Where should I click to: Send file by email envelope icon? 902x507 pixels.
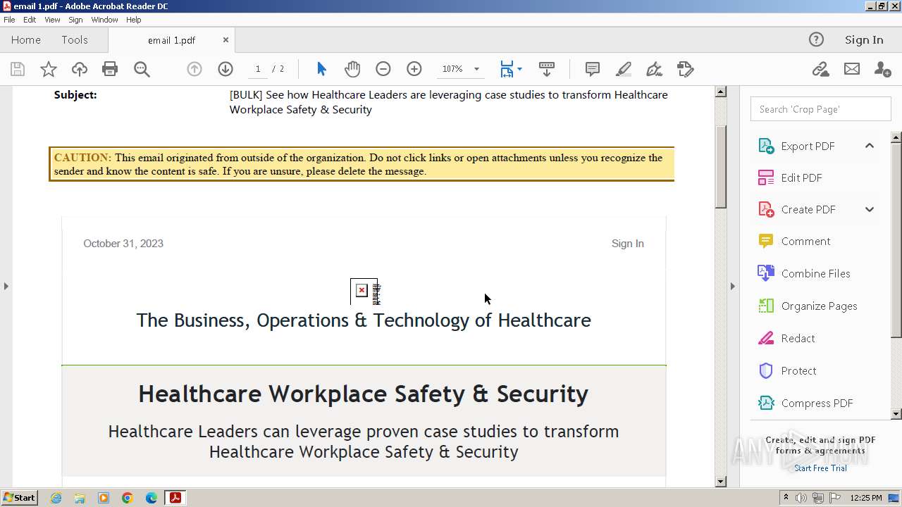pyautogui.click(x=852, y=69)
